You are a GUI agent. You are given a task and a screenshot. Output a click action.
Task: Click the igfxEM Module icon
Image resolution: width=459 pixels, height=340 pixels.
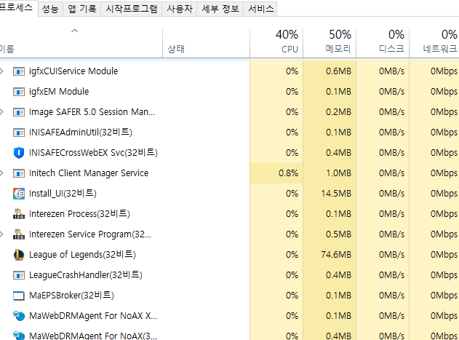pos(19,92)
